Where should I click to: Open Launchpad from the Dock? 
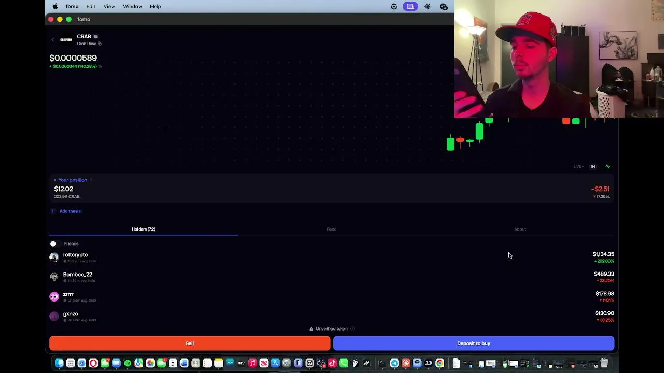[71, 363]
